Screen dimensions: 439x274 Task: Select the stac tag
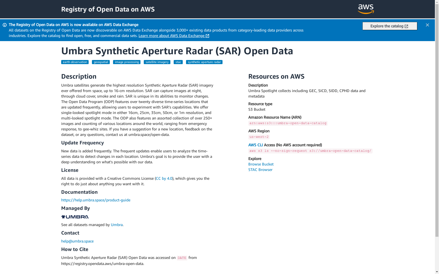pos(178,62)
